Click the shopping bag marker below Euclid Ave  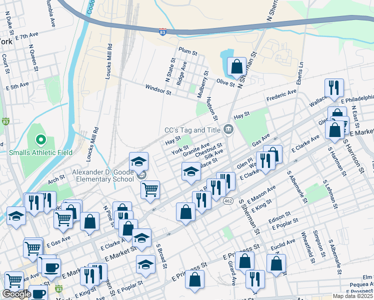pos(276,264)
